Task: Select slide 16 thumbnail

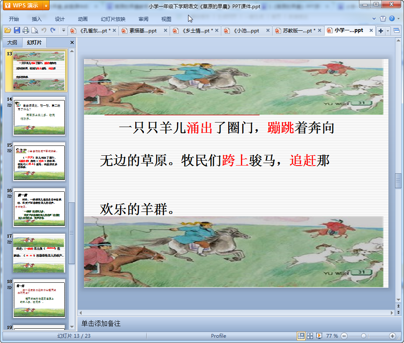Action: [x=39, y=207]
